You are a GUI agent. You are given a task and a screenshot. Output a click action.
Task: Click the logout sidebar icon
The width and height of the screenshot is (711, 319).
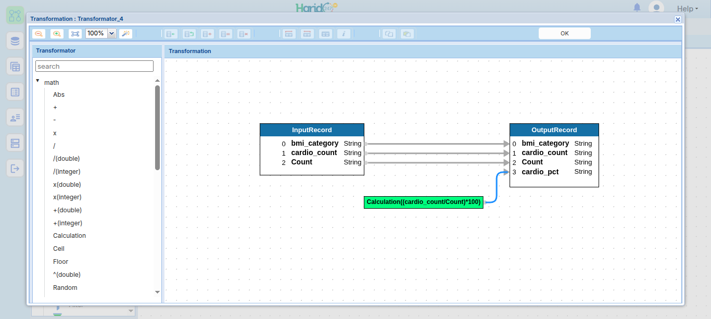coord(15,169)
